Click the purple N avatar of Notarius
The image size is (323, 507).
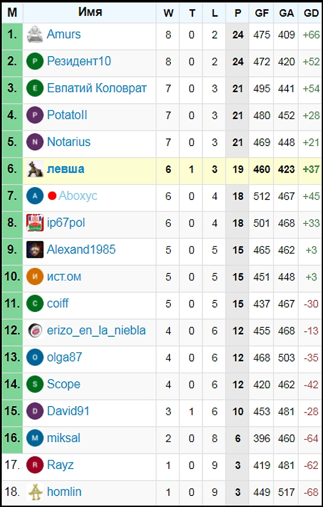pyautogui.click(x=35, y=142)
